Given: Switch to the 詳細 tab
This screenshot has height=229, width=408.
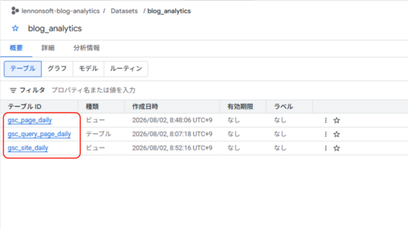Looking at the screenshot, I should tap(48, 48).
